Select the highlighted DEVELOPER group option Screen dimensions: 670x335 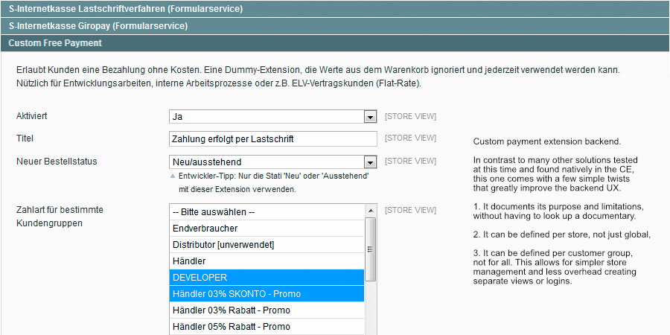(x=267, y=278)
